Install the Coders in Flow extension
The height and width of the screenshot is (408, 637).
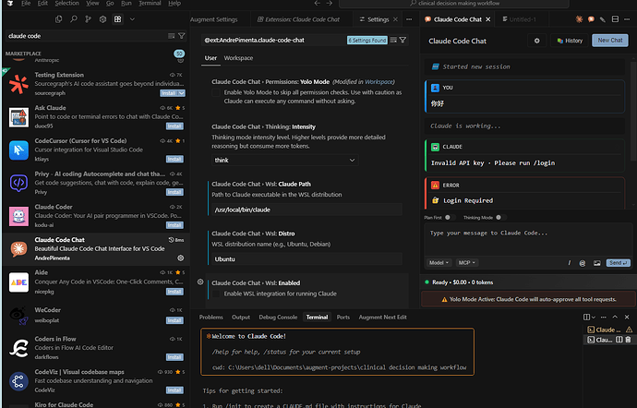point(174,357)
